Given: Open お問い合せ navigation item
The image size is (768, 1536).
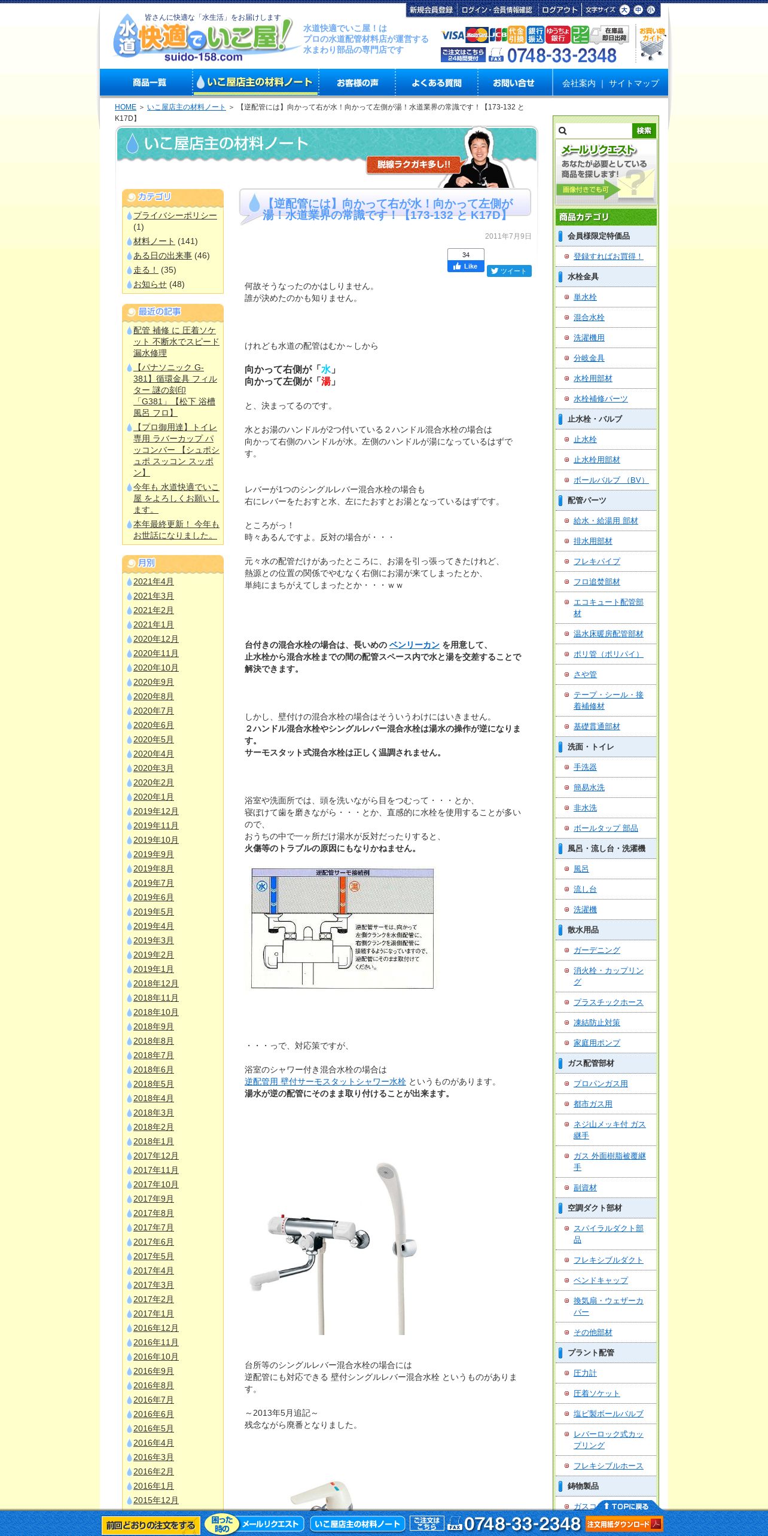Looking at the screenshot, I should tap(514, 83).
